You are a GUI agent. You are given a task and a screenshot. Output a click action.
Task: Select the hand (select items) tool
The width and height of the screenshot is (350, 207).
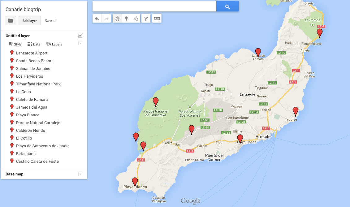(117, 19)
